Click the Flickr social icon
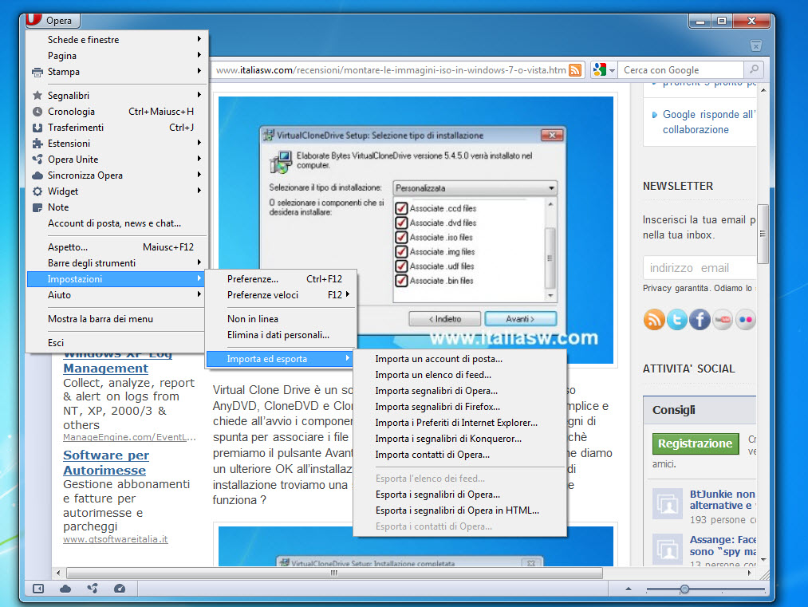This screenshot has height=607, width=808. click(745, 320)
